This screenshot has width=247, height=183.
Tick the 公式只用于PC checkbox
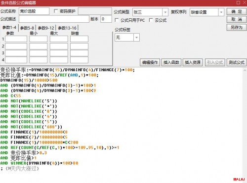tap(117, 20)
